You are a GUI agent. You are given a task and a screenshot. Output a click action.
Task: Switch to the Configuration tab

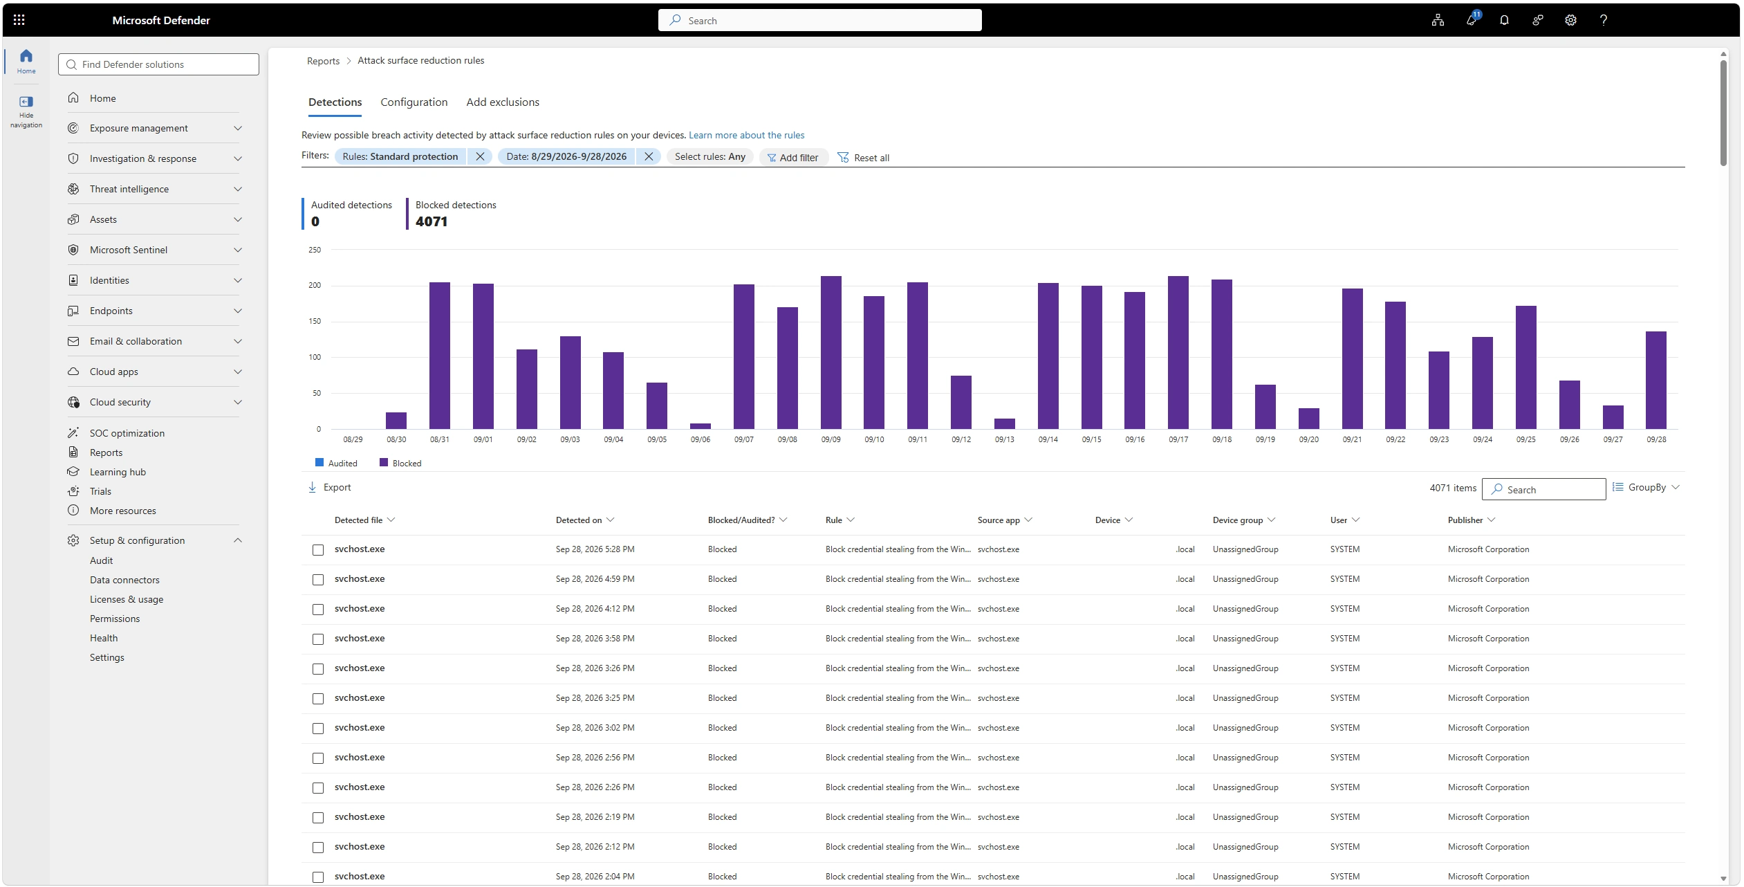pyautogui.click(x=414, y=102)
